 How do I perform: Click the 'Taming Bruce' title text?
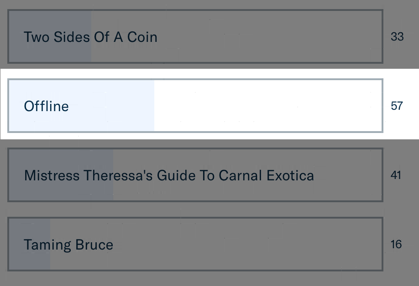(x=68, y=245)
